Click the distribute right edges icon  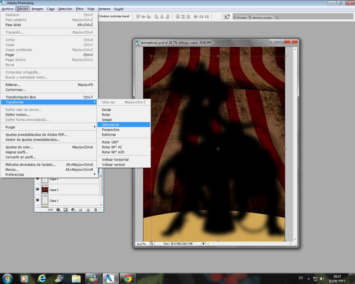tap(207, 17)
